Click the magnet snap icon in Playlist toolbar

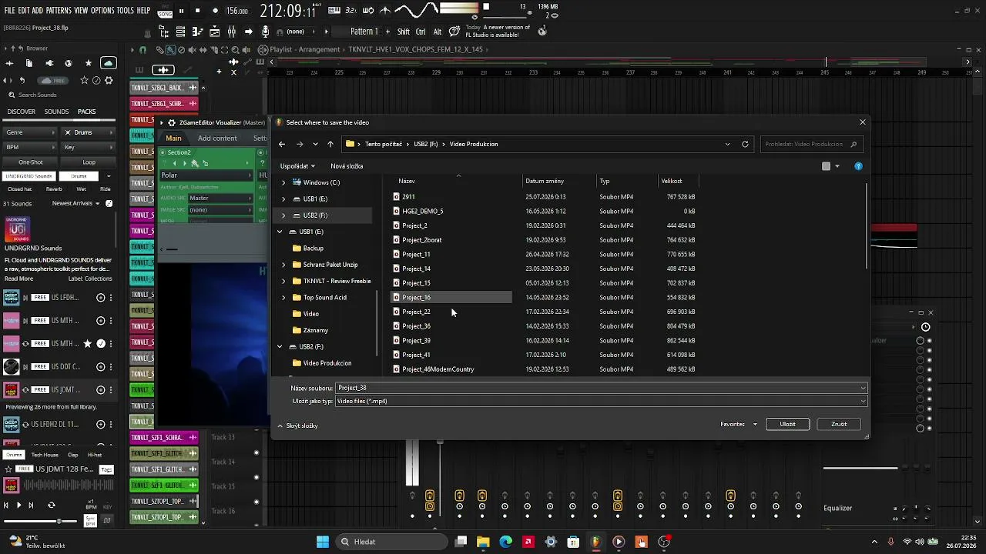coord(143,49)
